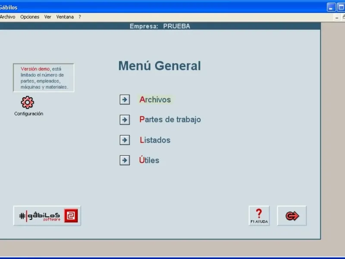
Task: Click the arrow button next to Archivos
Action: pyautogui.click(x=125, y=100)
